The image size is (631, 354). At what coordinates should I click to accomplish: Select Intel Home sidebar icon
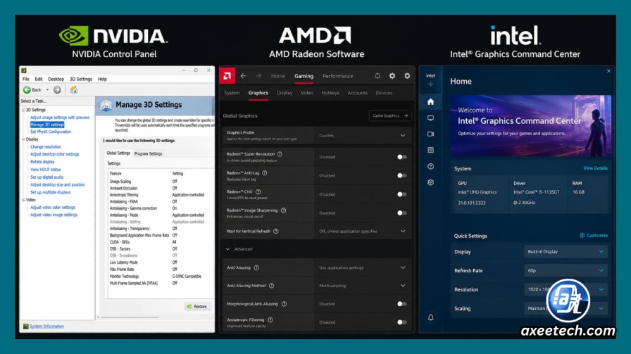(x=430, y=102)
